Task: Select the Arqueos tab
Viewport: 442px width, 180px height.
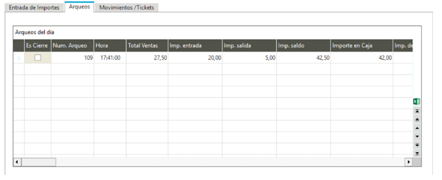Action: [79, 7]
